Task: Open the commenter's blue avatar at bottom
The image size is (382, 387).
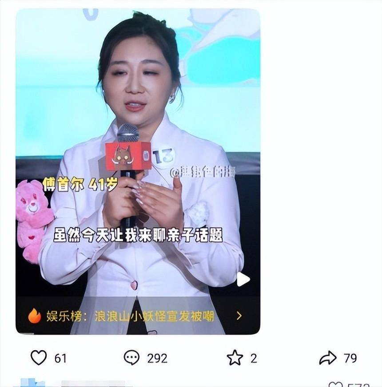Action: click(32, 383)
